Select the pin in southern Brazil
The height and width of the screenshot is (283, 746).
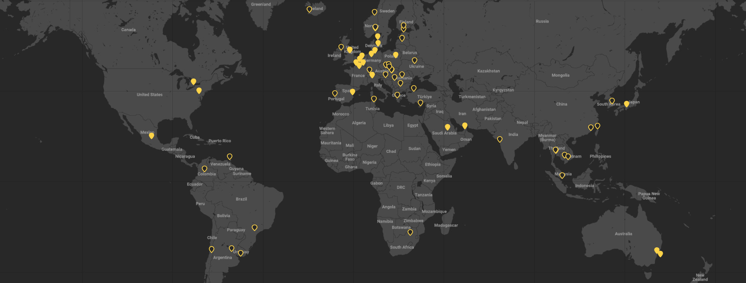[x=254, y=228]
